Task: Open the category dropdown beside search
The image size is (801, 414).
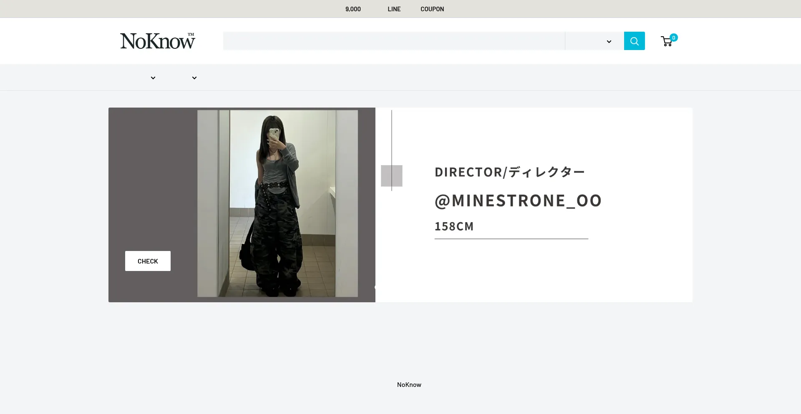Action: 594,41
